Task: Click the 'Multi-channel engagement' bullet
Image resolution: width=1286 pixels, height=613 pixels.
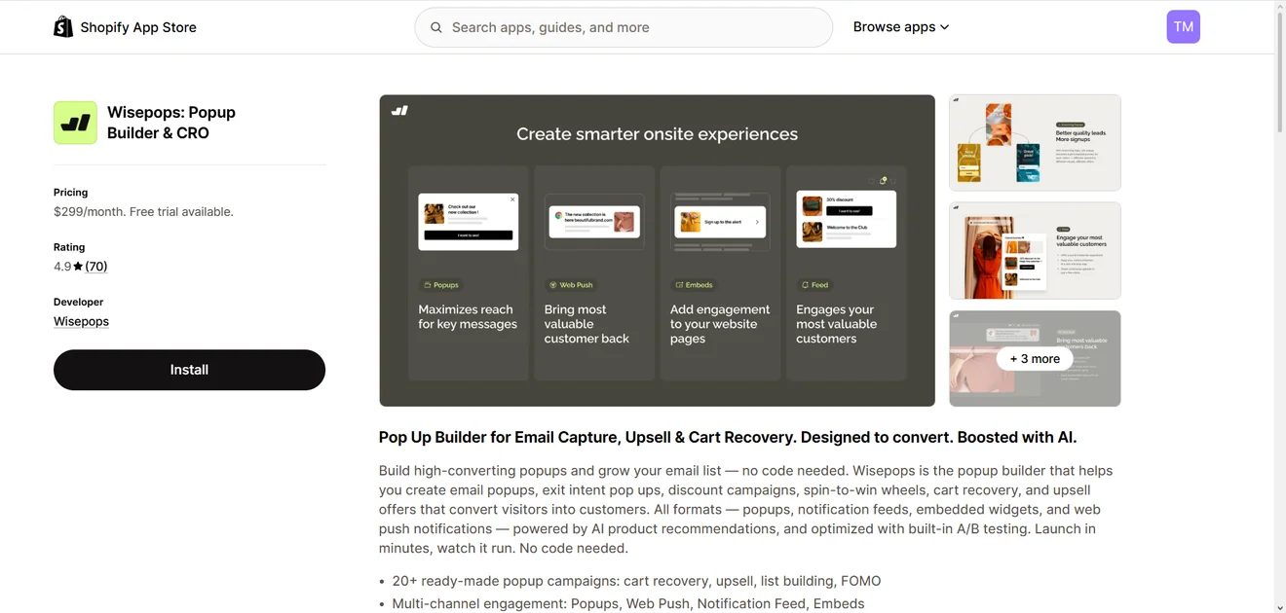Action: pyautogui.click(x=628, y=603)
